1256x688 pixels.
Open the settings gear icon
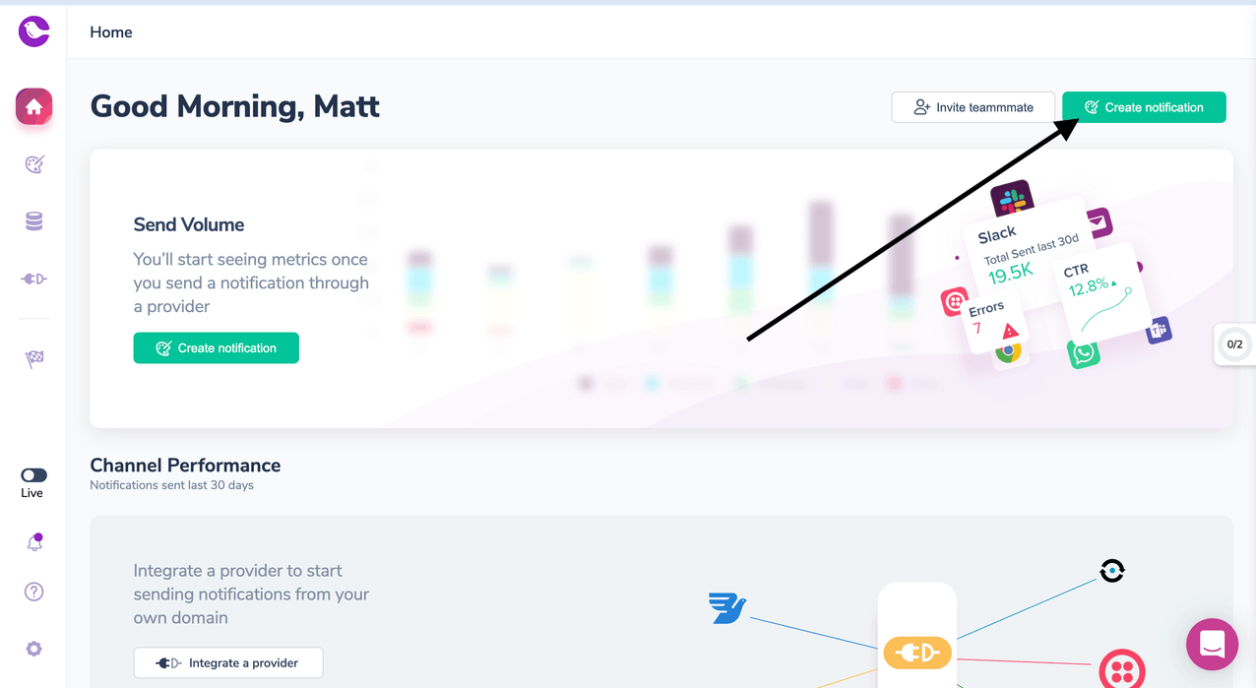pos(34,649)
